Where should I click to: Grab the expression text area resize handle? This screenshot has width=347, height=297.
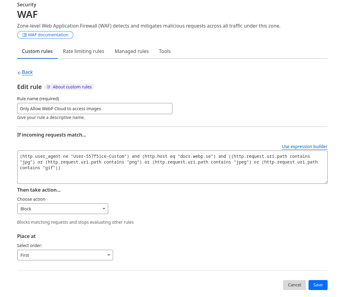point(326,182)
